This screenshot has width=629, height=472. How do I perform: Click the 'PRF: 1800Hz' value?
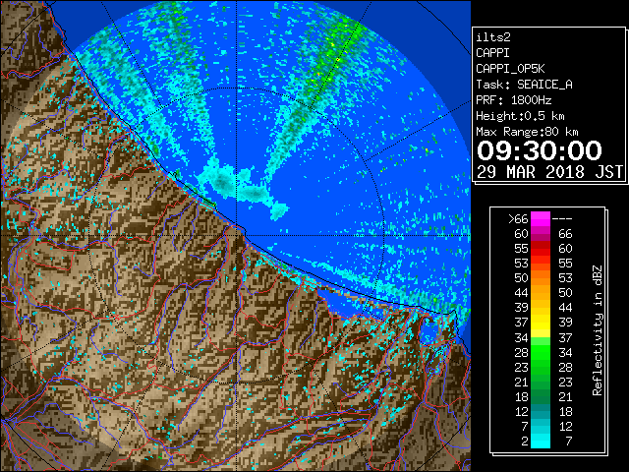tap(513, 100)
